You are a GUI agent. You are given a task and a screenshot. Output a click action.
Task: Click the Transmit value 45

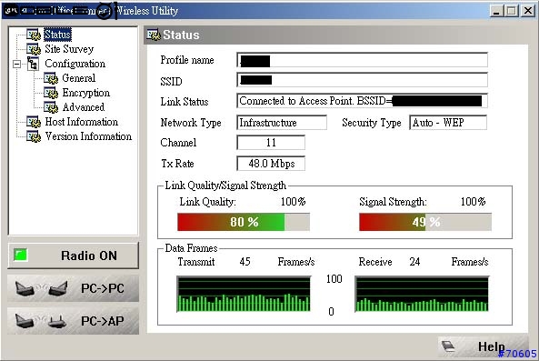tap(245, 262)
